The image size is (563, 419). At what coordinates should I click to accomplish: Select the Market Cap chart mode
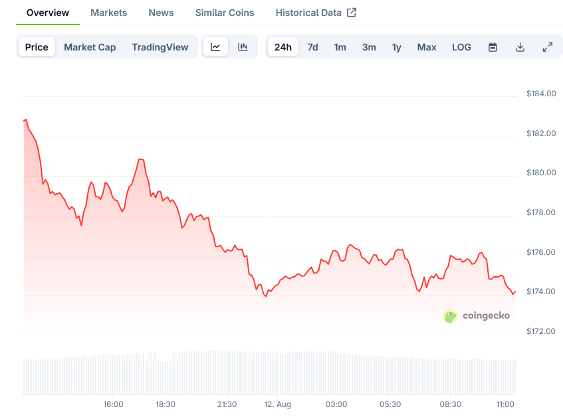tap(90, 47)
